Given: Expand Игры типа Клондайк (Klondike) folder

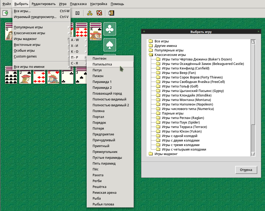Looking at the screenshot, I should point(187,95).
